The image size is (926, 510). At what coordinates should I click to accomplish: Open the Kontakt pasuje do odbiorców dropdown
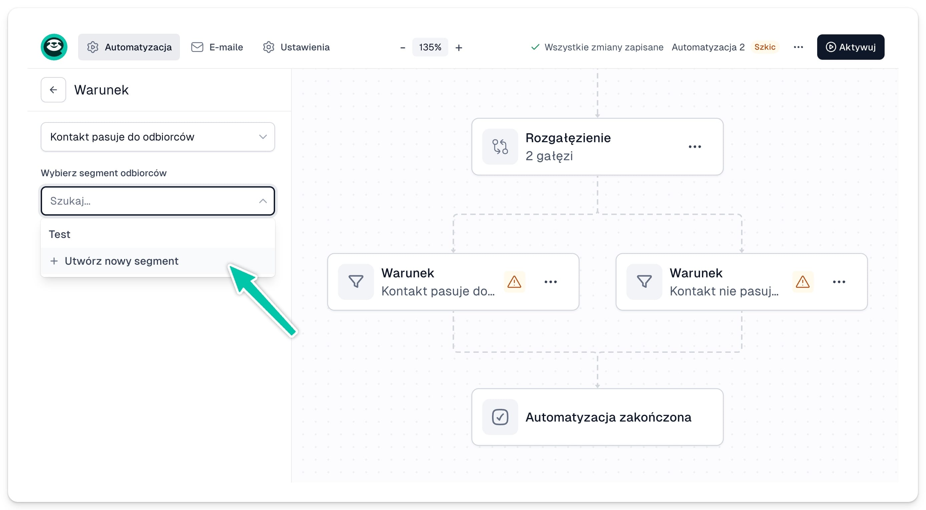point(158,137)
